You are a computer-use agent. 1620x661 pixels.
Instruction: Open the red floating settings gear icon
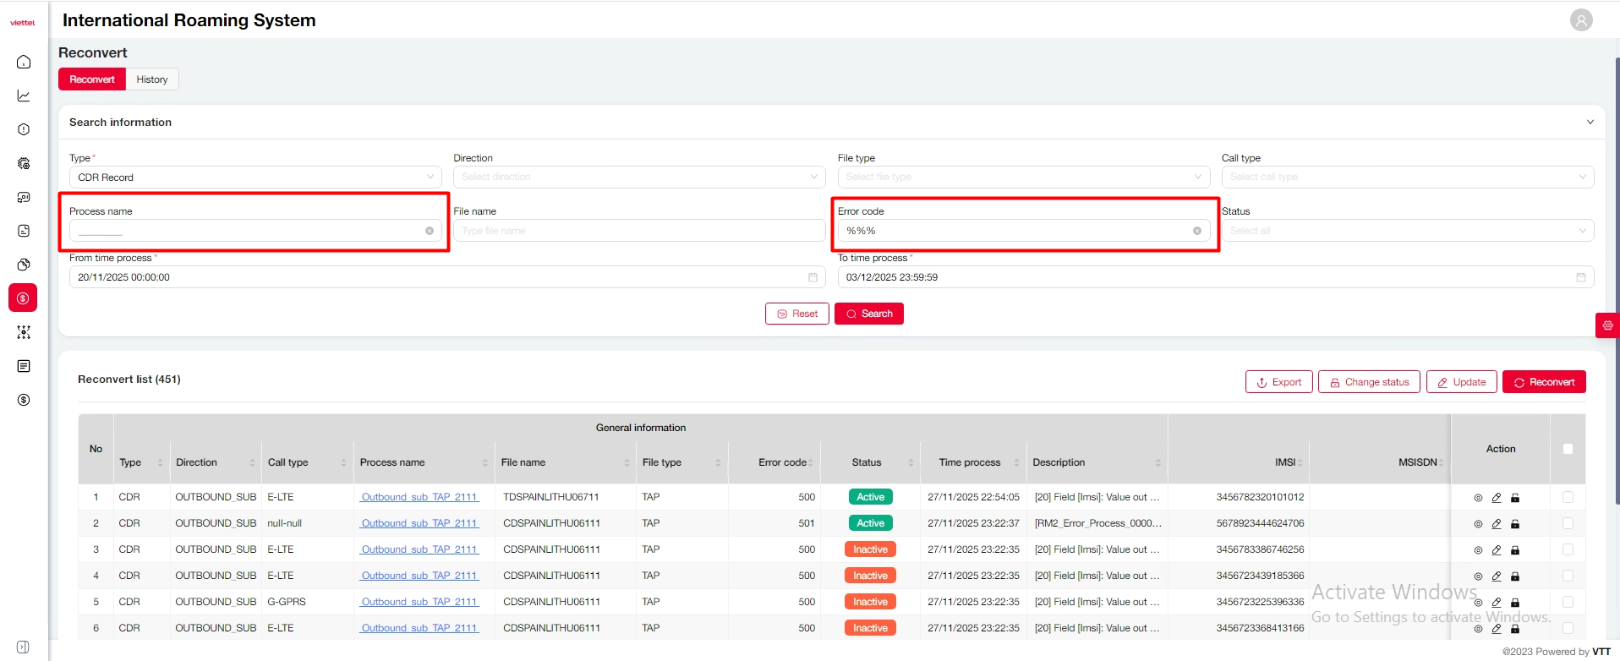[x=1607, y=325]
